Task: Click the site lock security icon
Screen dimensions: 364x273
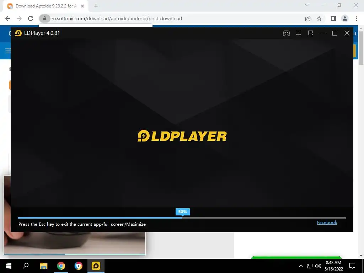Action: point(44,18)
